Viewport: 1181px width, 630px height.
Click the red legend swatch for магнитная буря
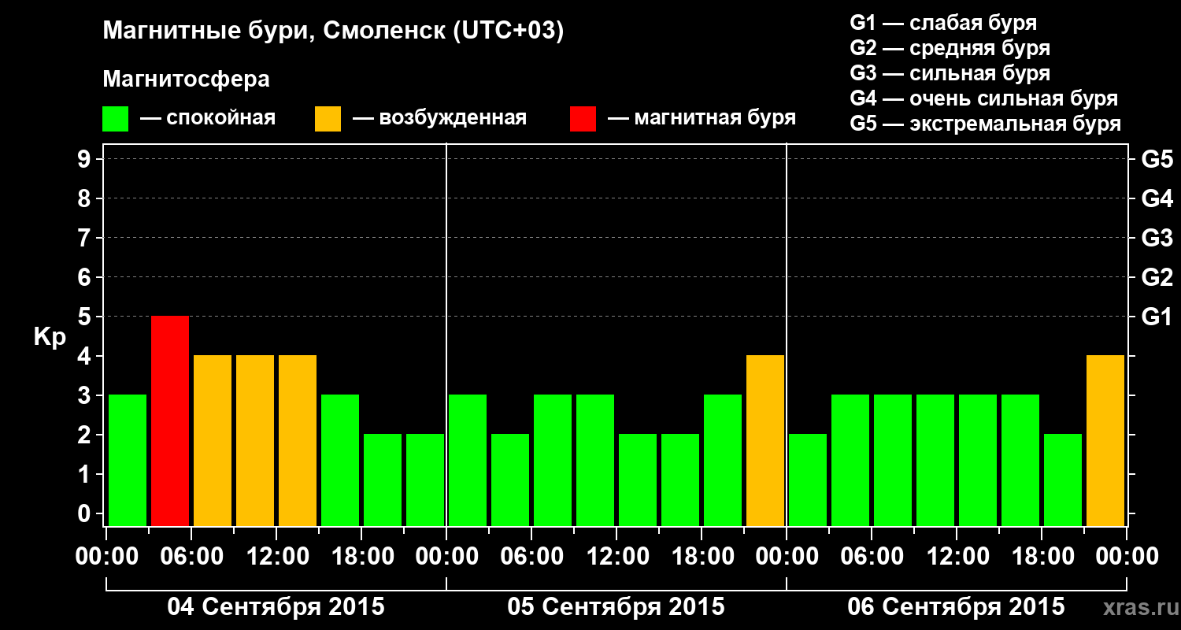583,119
